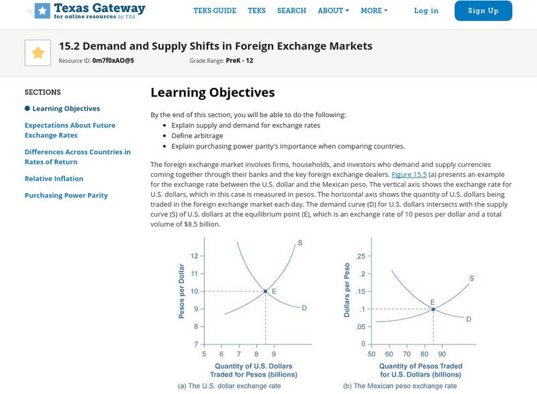Viewport: 537px width, 394px height.
Task: Click the Log in link
Action: pyautogui.click(x=426, y=11)
